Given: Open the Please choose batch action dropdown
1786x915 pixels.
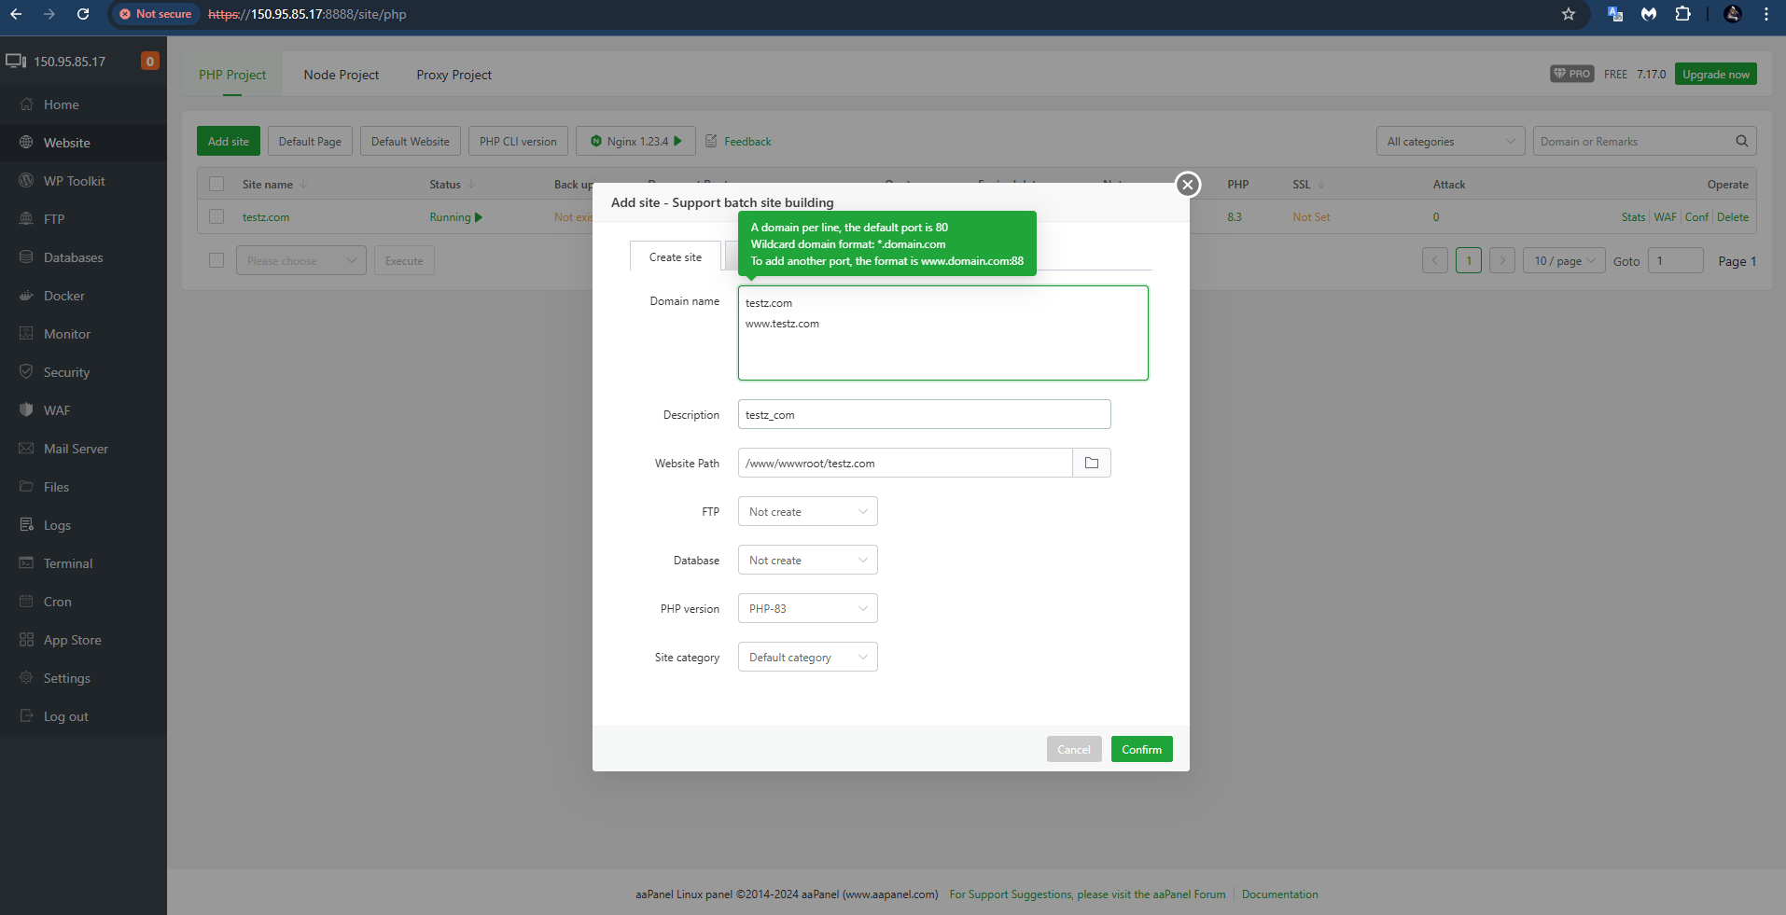Looking at the screenshot, I should click(x=301, y=260).
